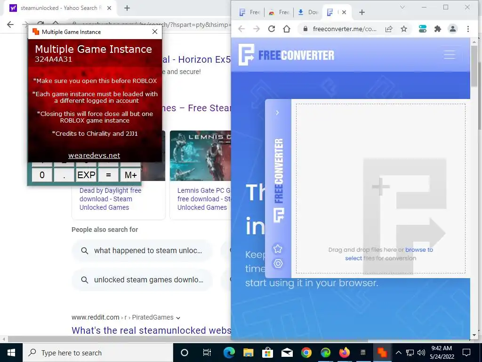The image size is (482, 362).
Task: Bookmark this page with star icon
Action: tap(403, 29)
